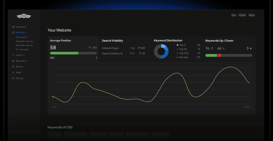The image size is (273, 141).
Task: Click the Site audit icon
Action: tap(13, 61)
